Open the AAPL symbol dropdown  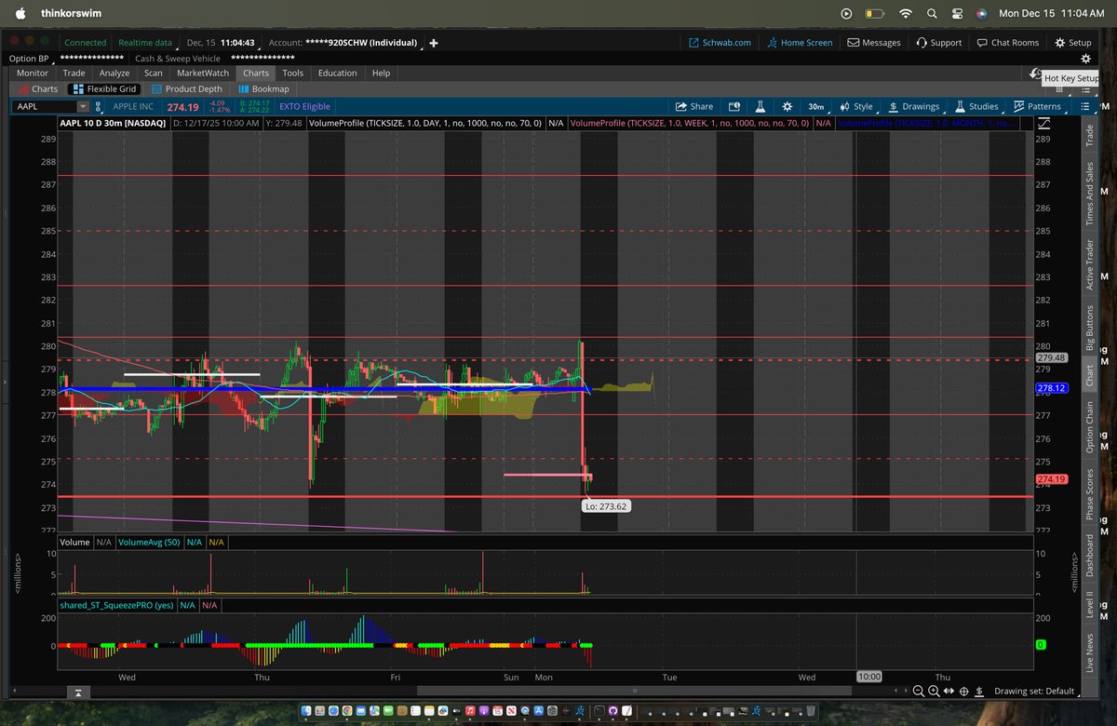tap(82, 106)
